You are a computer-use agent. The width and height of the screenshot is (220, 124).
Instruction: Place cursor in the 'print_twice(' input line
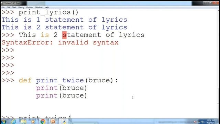45,117
